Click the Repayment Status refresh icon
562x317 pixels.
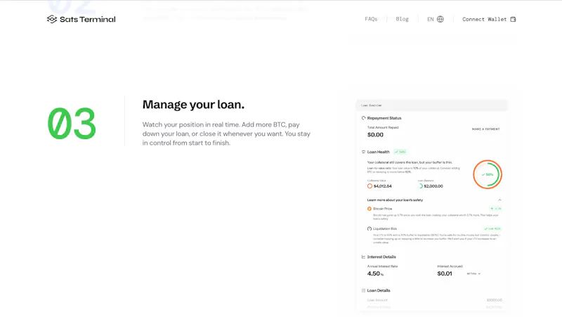click(x=363, y=118)
